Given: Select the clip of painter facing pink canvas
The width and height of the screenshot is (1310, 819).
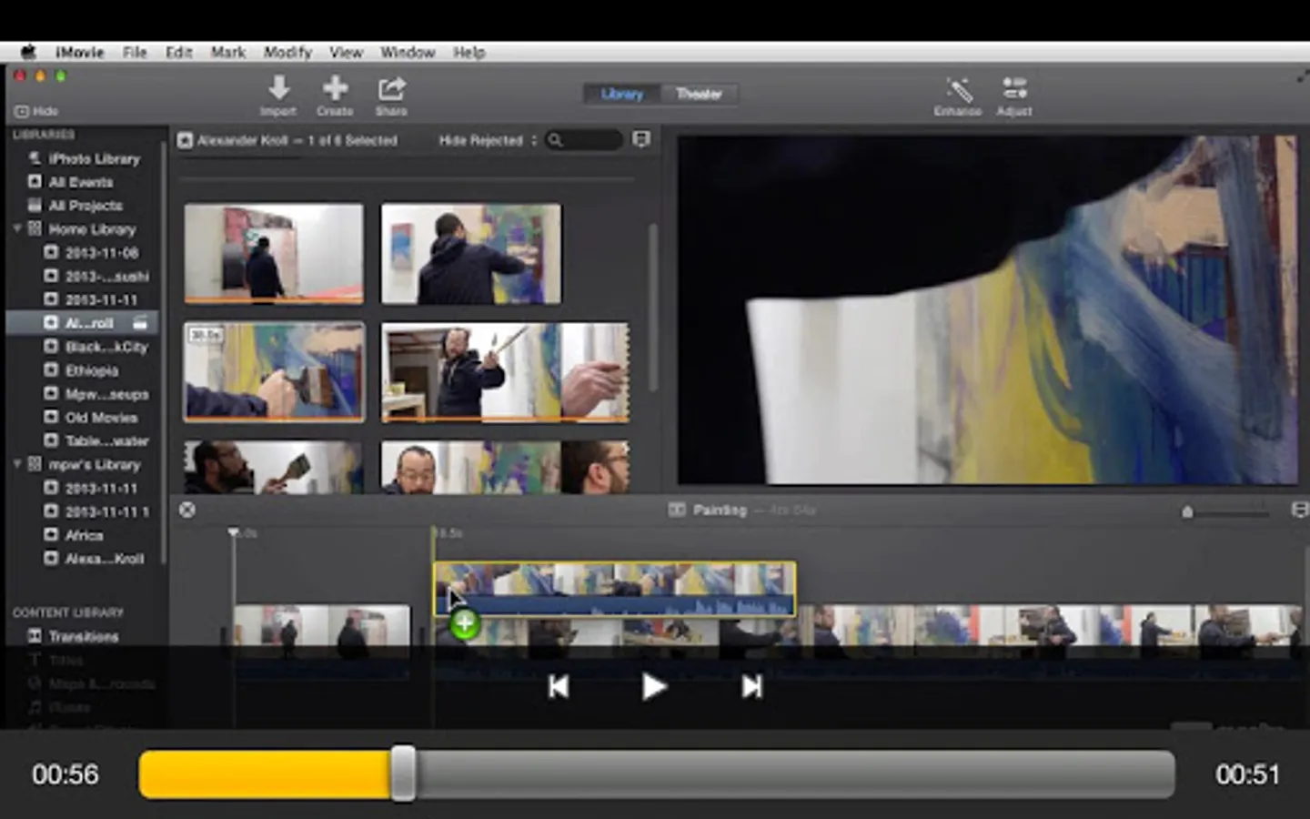Looking at the screenshot, I should [x=274, y=253].
